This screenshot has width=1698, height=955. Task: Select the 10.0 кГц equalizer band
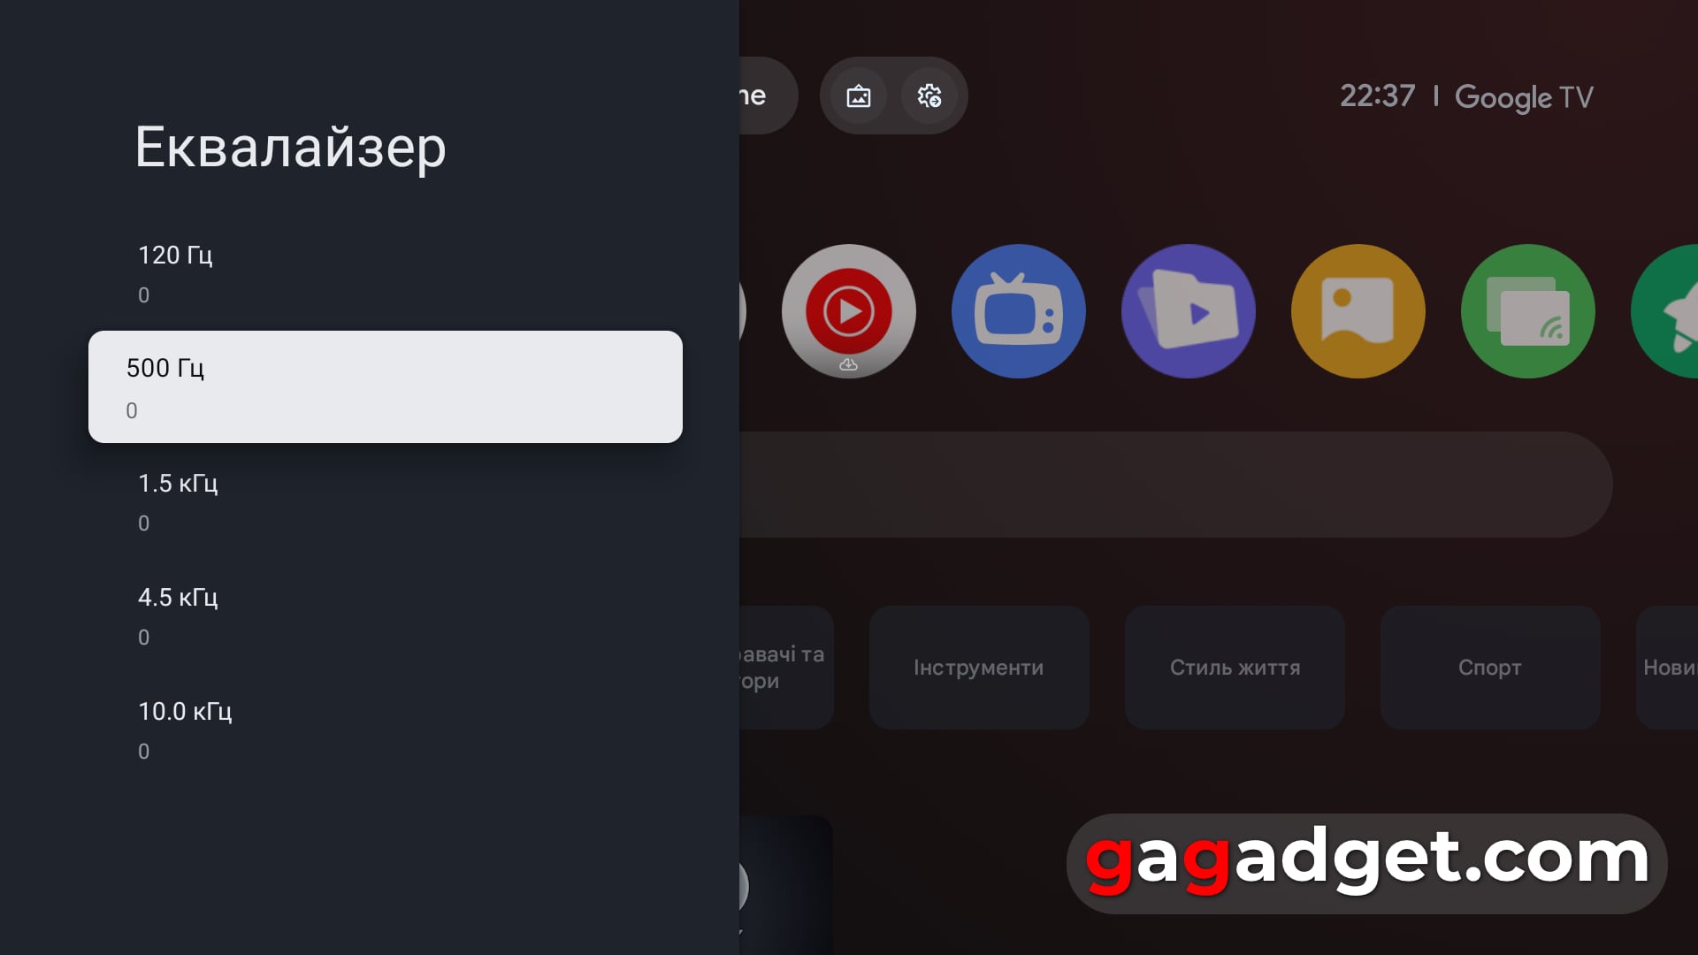[386, 730]
